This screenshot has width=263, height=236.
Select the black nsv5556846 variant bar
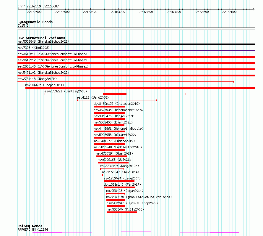tap(136, 44)
